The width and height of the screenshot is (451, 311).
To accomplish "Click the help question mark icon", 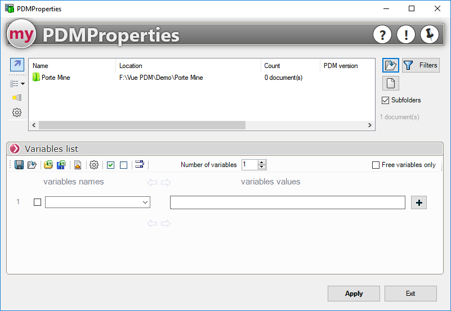I will pos(382,35).
